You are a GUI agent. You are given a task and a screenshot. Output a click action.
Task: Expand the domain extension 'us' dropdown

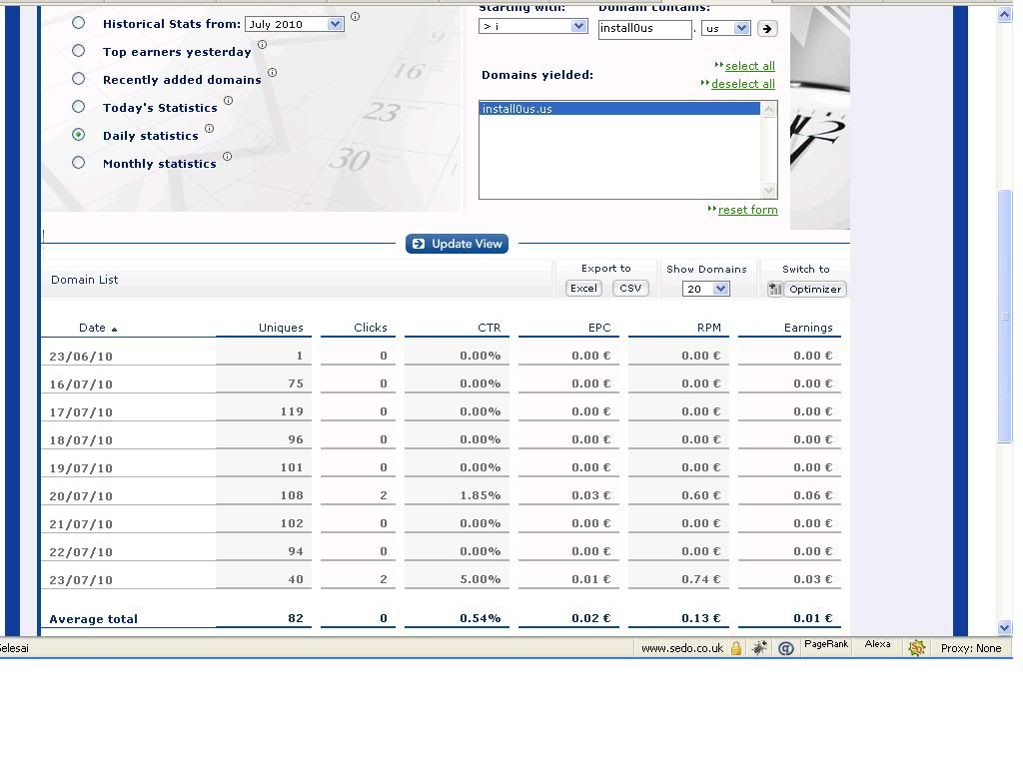(741, 28)
